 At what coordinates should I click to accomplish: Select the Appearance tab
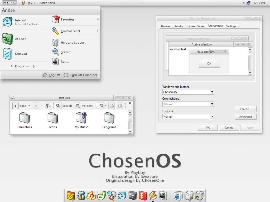[215, 26]
